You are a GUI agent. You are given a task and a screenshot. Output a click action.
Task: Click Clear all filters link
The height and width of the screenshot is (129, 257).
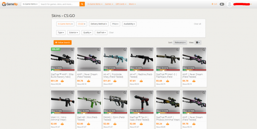point(197,24)
